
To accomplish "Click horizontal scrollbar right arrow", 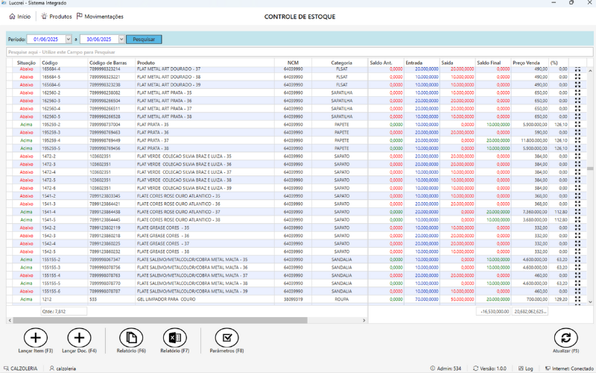I will (x=364, y=321).
